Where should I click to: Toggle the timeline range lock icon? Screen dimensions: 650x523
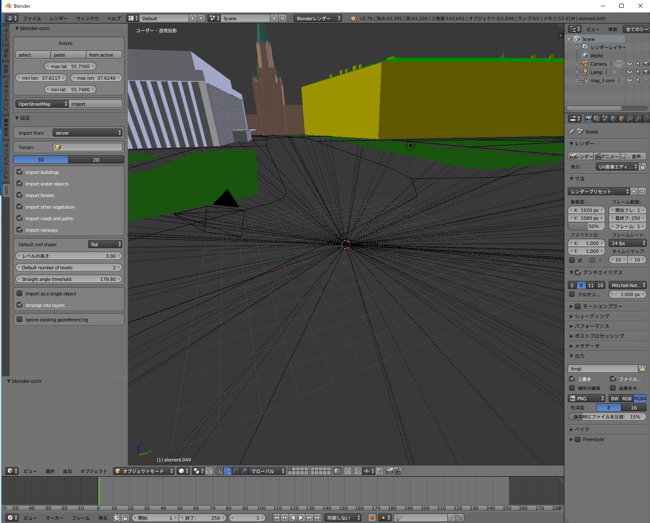[x=125, y=518]
